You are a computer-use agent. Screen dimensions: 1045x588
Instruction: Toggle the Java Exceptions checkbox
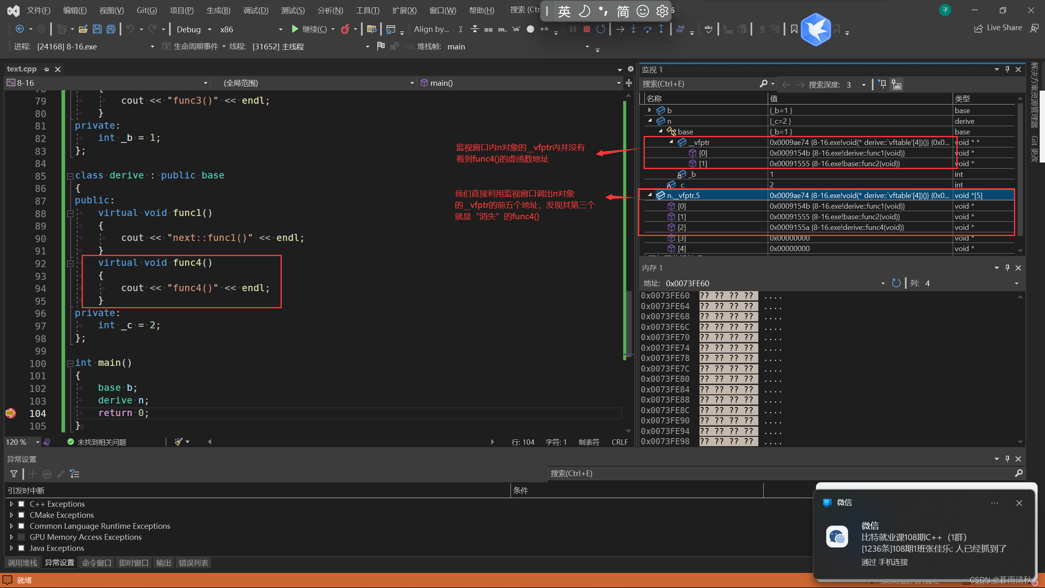pyautogui.click(x=21, y=548)
